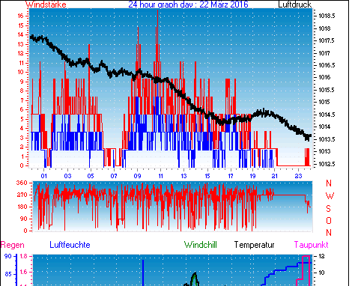This screenshot has width=352, height=286.
Task: Click the wind strength label '16'
Action: 20,16
